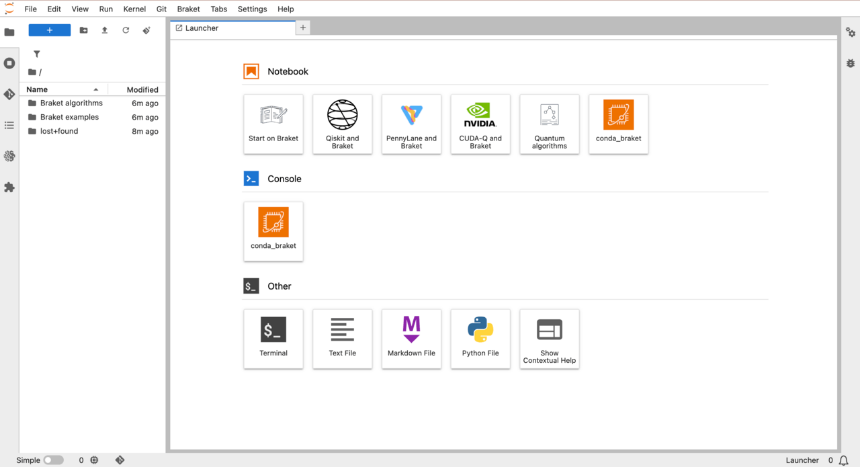Open the Braket examples folder
This screenshot has height=467, width=860.
[69, 117]
